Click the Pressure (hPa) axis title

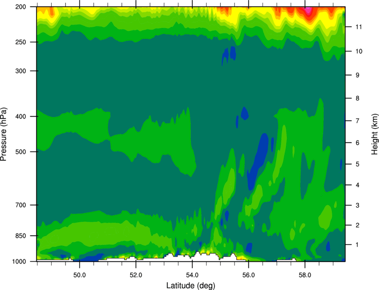(4, 134)
